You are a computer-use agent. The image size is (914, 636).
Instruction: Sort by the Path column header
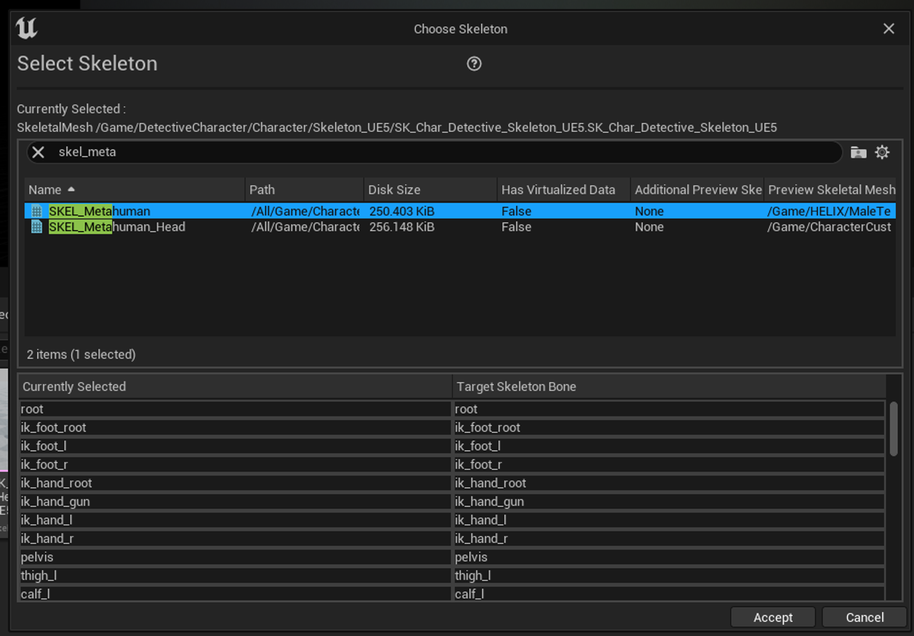pyautogui.click(x=262, y=190)
